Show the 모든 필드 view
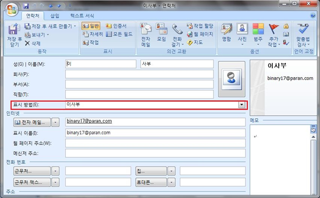 [x=119, y=34]
